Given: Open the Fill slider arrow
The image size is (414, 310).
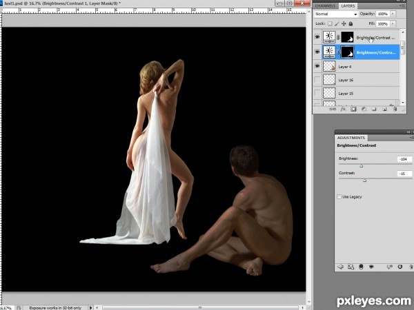Looking at the screenshot, I should pos(393,23).
